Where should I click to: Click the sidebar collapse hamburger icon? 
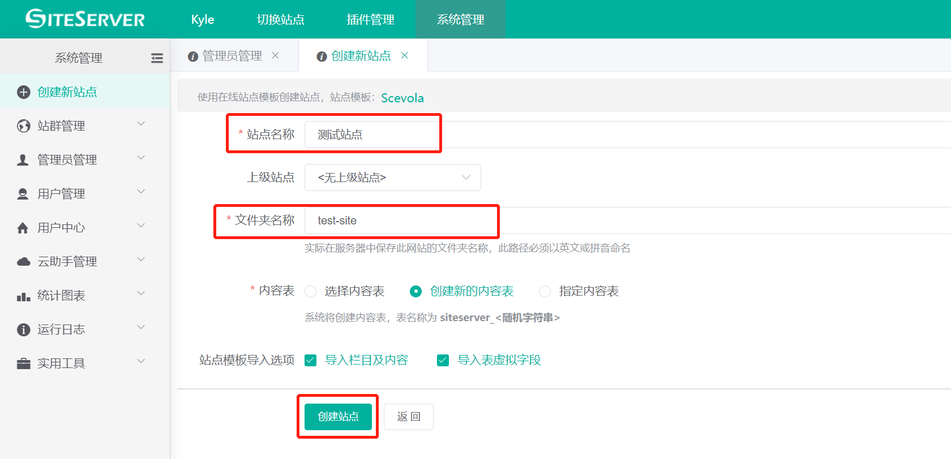[157, 58]
